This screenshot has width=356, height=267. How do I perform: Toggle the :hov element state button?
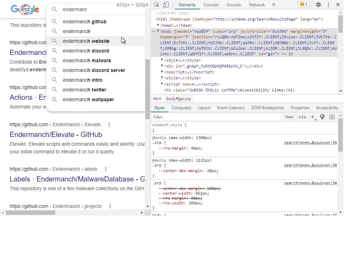coord(289,117)
